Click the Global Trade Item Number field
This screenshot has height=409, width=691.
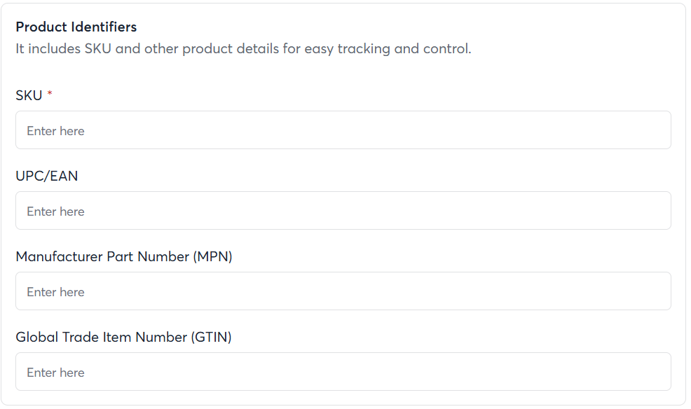point(343,372)
